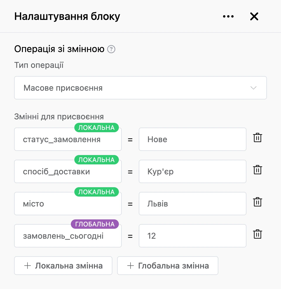281x289 pixels.
Task: Edit the value field containing Львів
Action: [193, 204]
